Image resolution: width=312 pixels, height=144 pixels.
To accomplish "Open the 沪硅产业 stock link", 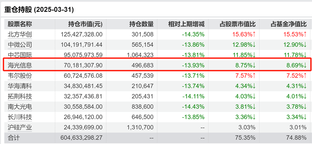I will click(x=20, y=127).
